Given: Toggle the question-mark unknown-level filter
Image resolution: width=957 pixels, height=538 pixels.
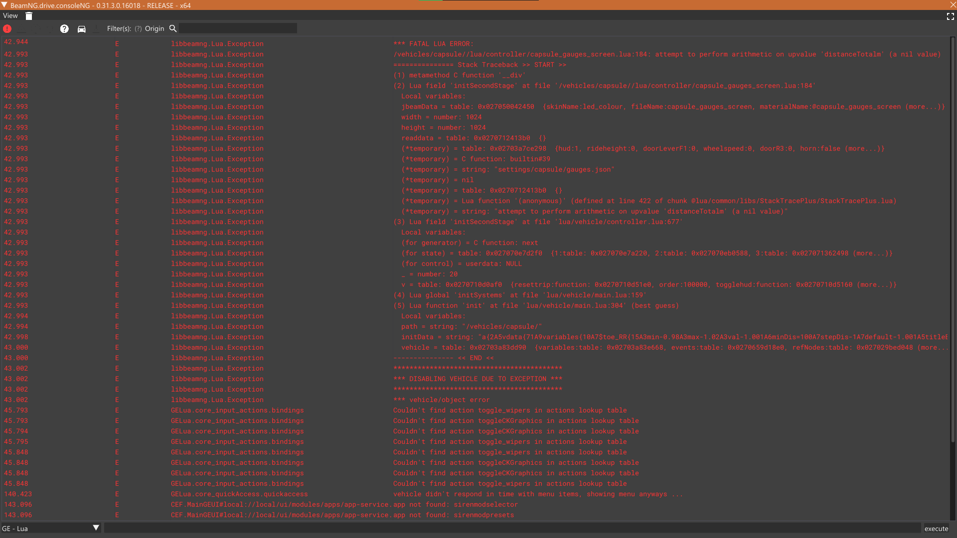Looking at the screenshot, I should (64, 29).
